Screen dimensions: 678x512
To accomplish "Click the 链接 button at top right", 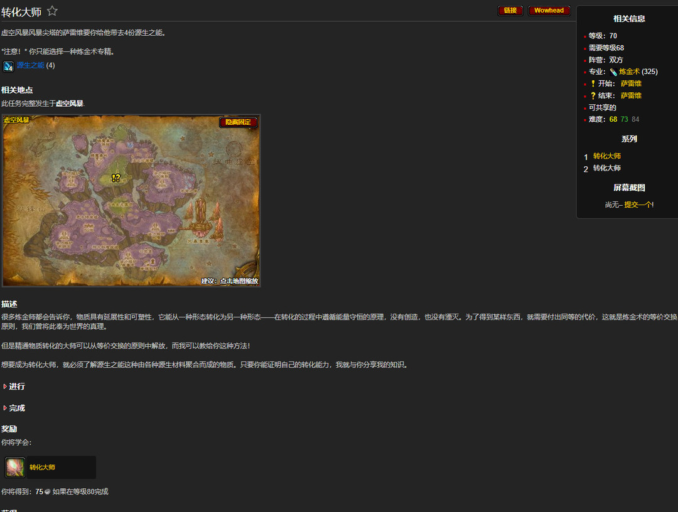I will point(510,11).
